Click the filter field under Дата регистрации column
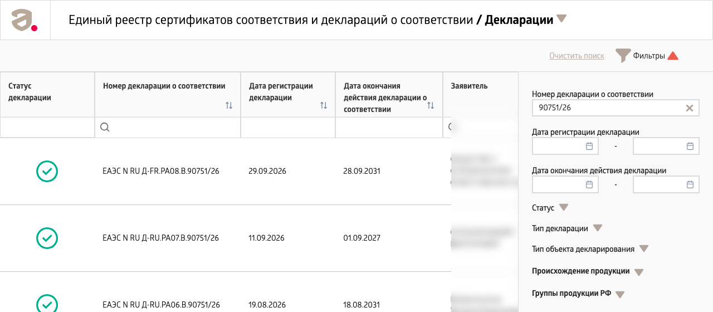 click(288, 127)
